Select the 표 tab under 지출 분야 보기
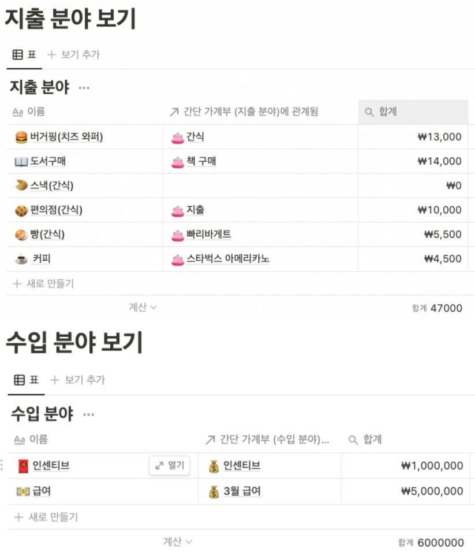475x555 pixels. pyautogui.click(x=24, y=54)
